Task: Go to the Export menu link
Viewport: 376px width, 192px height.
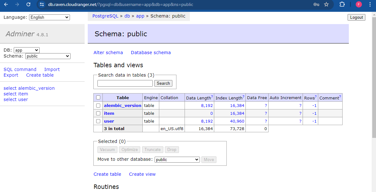Action: click(11, 75)
